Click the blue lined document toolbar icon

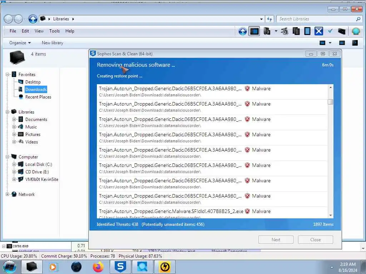307,31
